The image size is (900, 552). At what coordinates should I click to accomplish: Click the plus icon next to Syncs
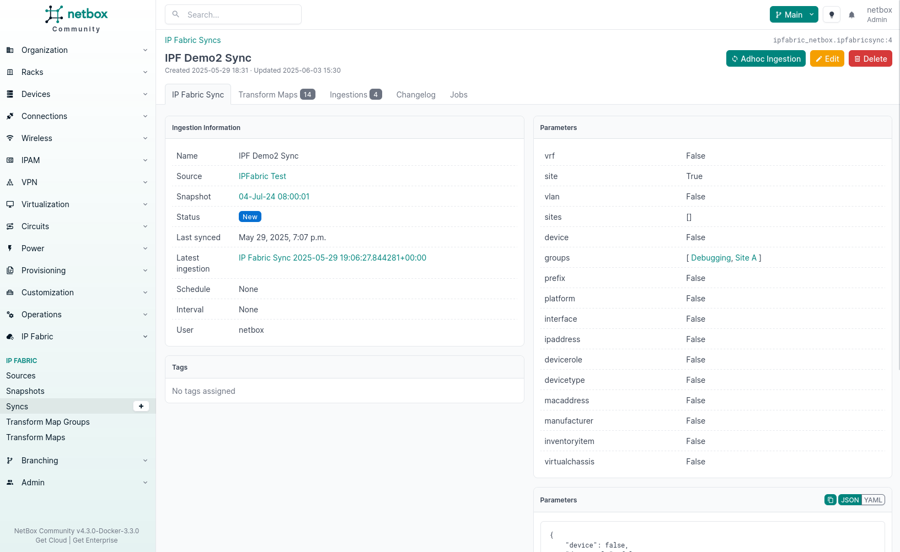click(x=141, y=407)
